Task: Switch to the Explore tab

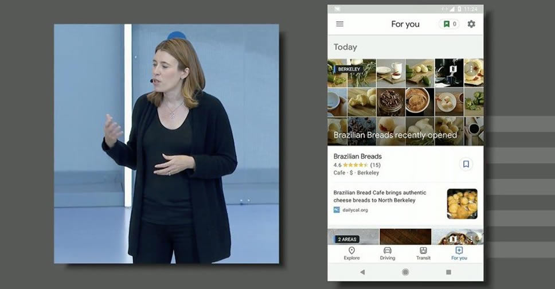Action: (351, 253)
